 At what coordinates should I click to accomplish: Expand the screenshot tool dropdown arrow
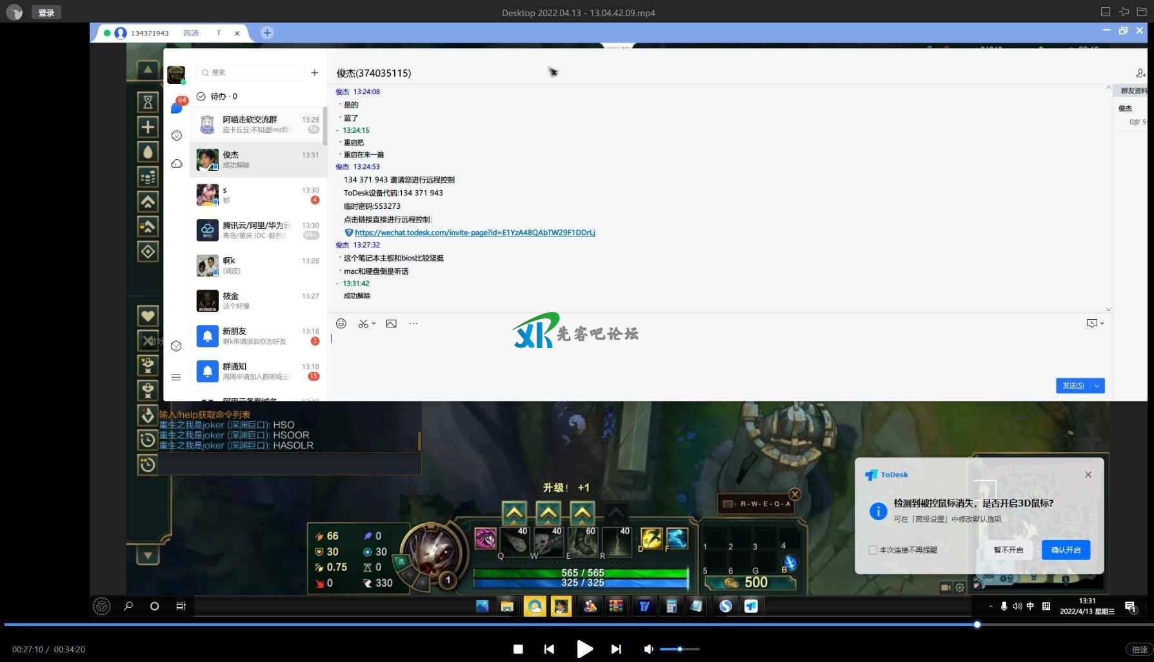pos(374,324)
